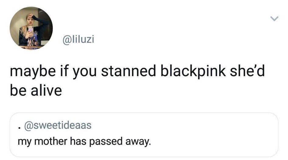Viewport: 288px width, 160px height.
Task: Click the 'she'd' word in tweet
Action: pos(247,71)
